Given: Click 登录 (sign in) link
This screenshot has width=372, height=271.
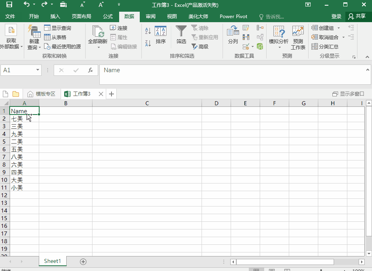Looking at the screenshot, I should pyautogui.click(x=336, y=17).
